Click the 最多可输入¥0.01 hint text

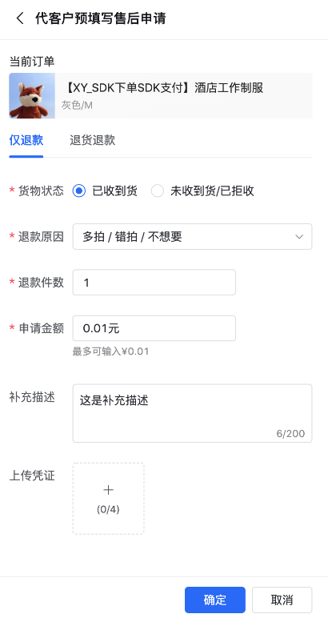point(110,351)
